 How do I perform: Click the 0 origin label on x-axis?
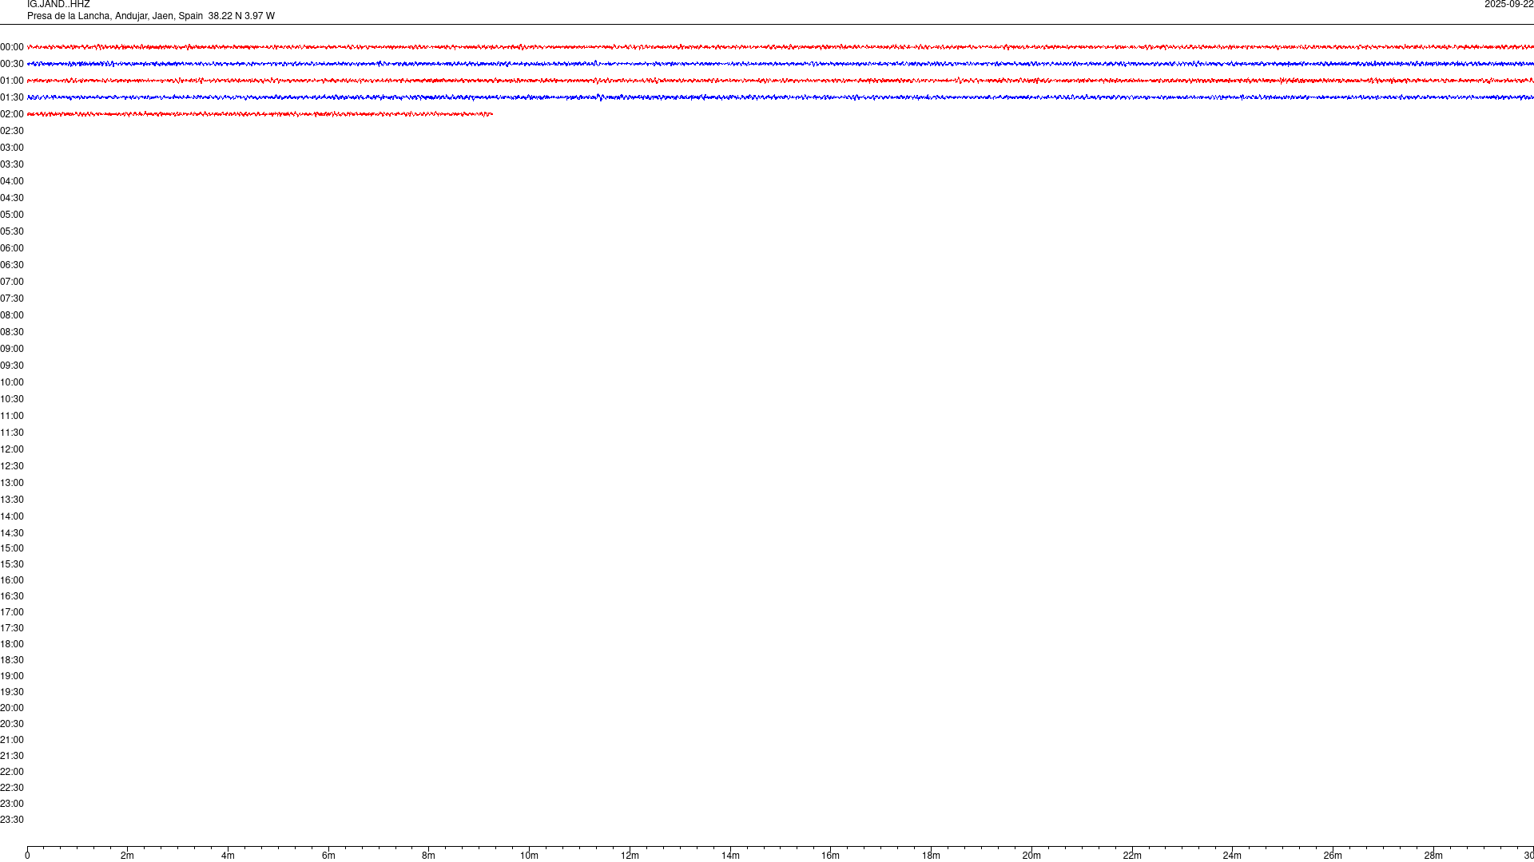pos(27,856)
